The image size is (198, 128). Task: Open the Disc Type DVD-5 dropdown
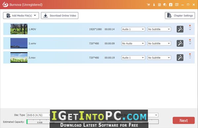38,115
